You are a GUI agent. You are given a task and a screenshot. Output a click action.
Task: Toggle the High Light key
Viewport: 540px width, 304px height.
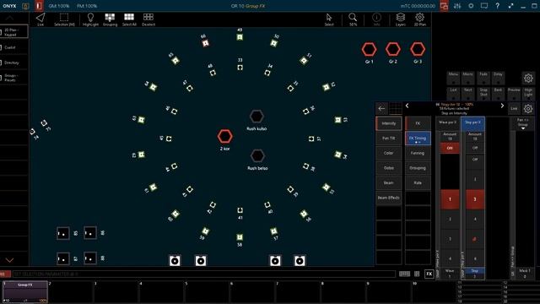(x=528, y=93)
